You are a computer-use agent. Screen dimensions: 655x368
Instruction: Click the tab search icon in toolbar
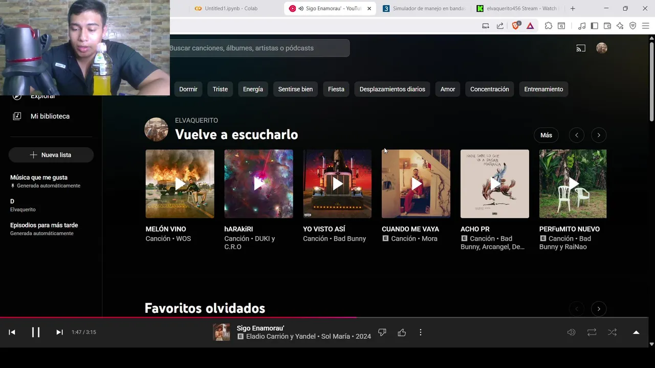[x=561, y=26]
